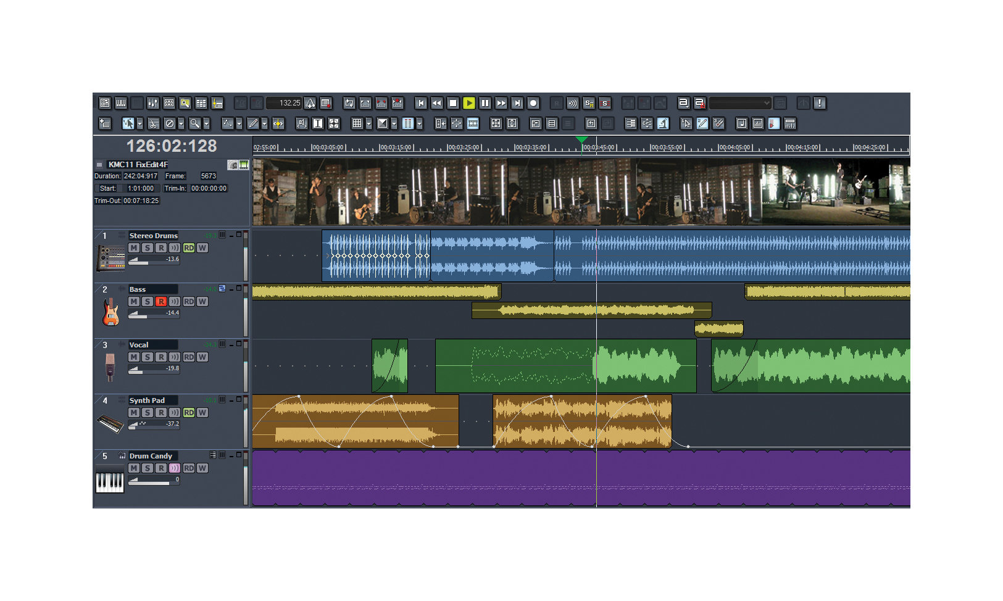Viewport: 1003px width, 601px height.
Task: Toggle RD on Stereo Drums track
Action: click(x=189, y=248)
